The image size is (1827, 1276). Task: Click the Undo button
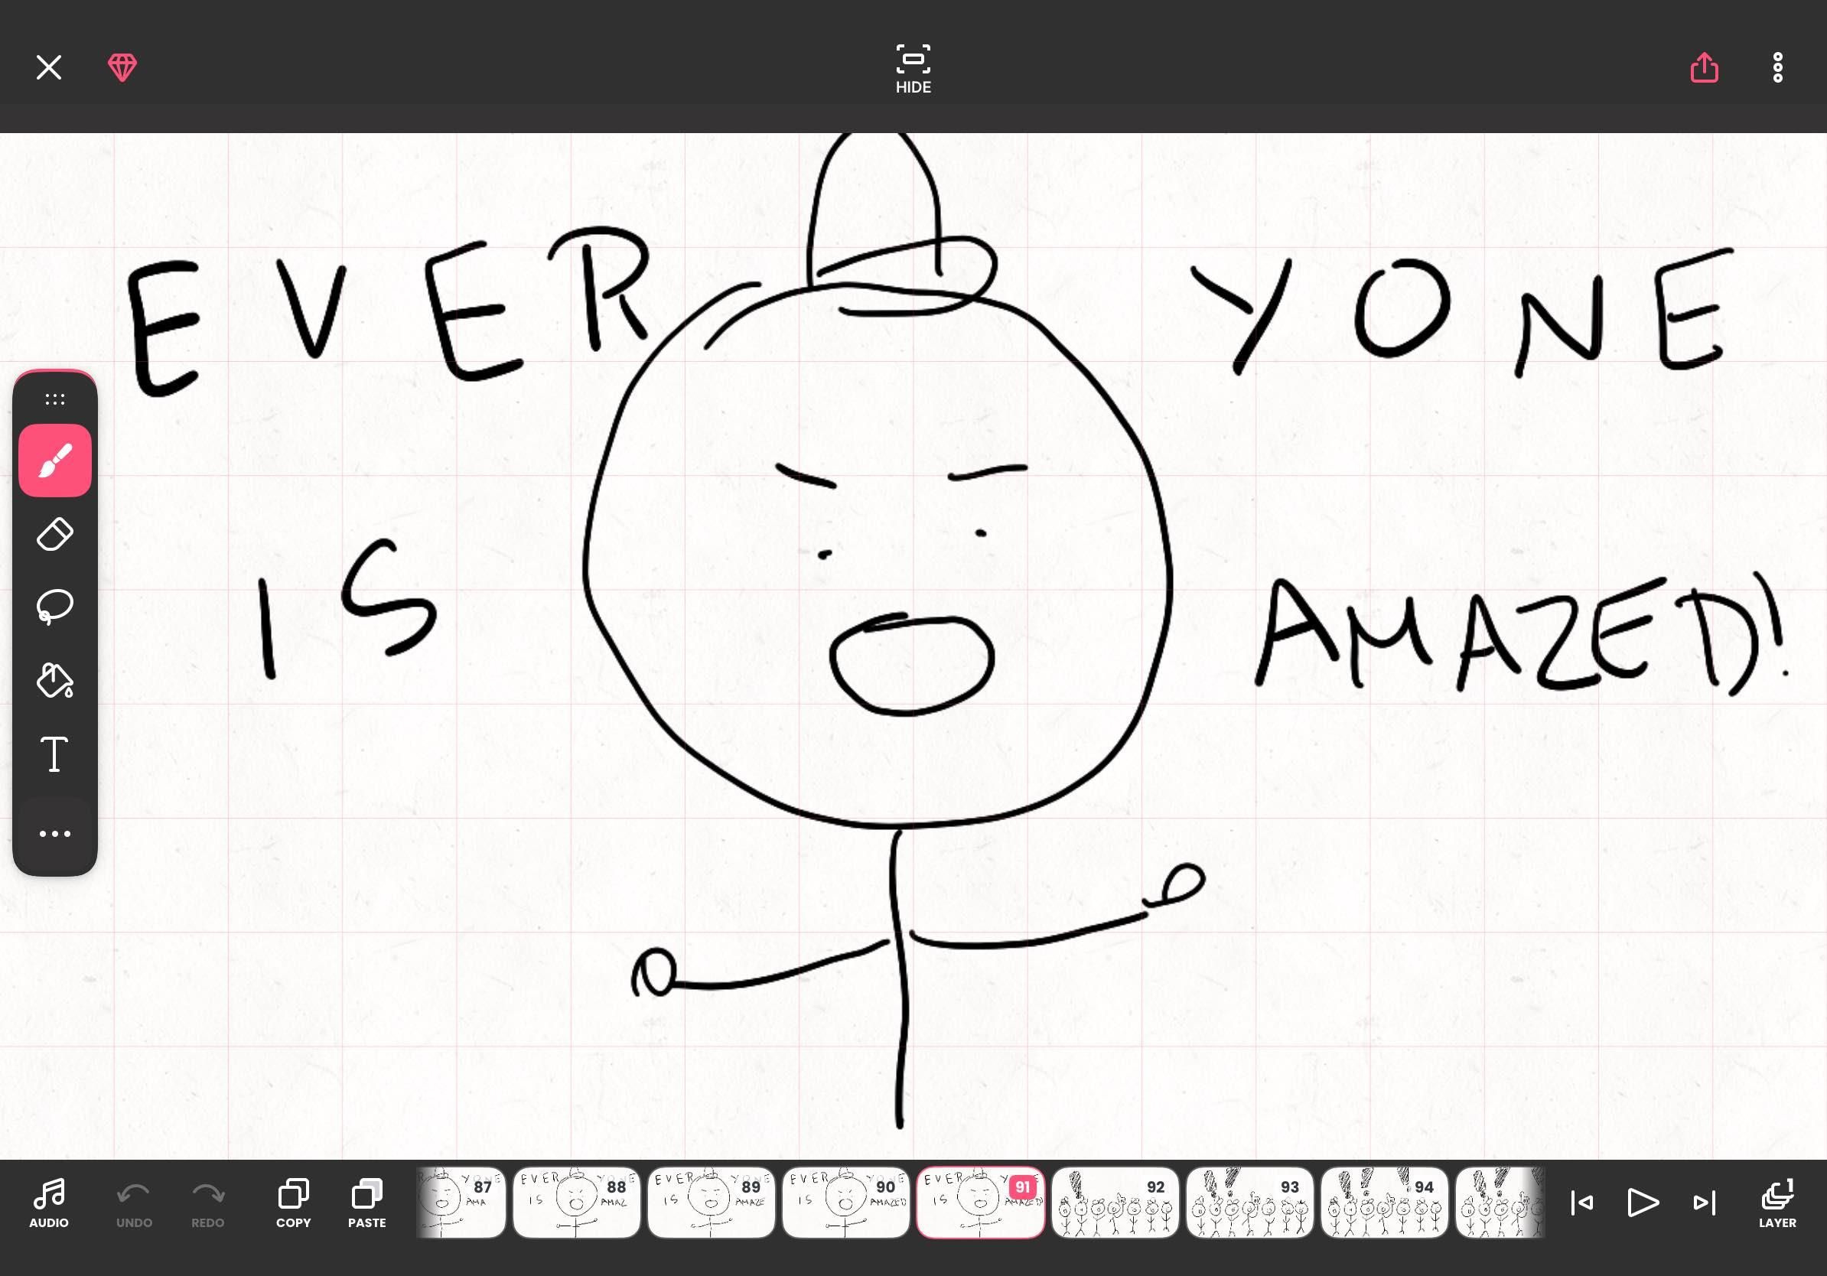(134, 1203)
